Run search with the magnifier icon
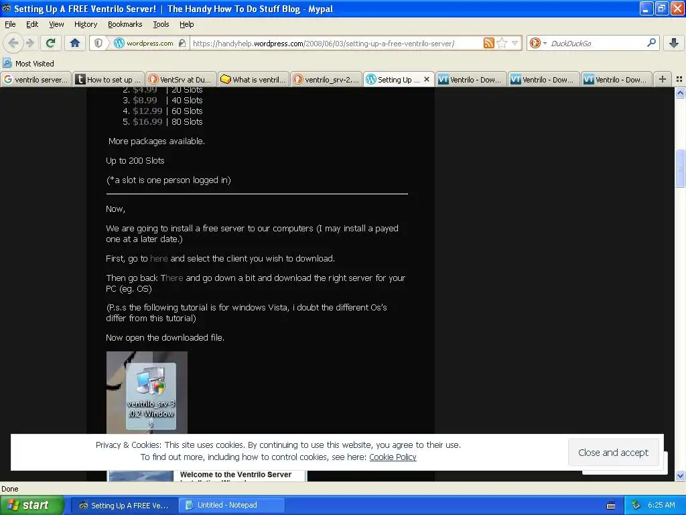This screenshot has width=686, height=515. click(651, 43)
